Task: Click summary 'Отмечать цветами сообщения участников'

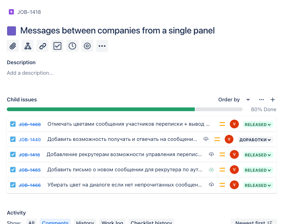Action: pyautogui.click(x=128, y=124)
